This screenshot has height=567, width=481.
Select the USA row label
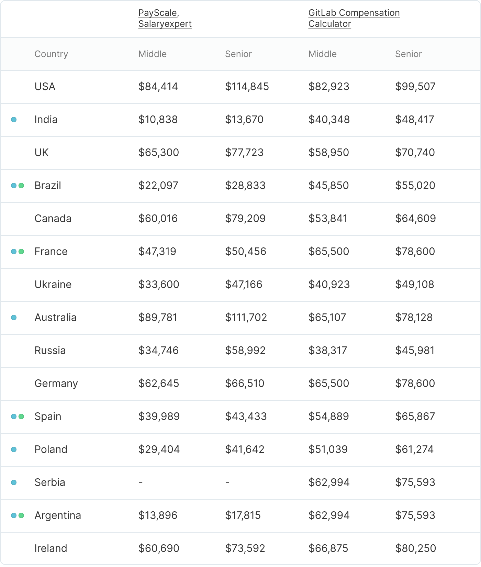click(x=45, y=87)
